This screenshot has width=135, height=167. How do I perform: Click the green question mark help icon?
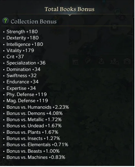pos(6,21)
